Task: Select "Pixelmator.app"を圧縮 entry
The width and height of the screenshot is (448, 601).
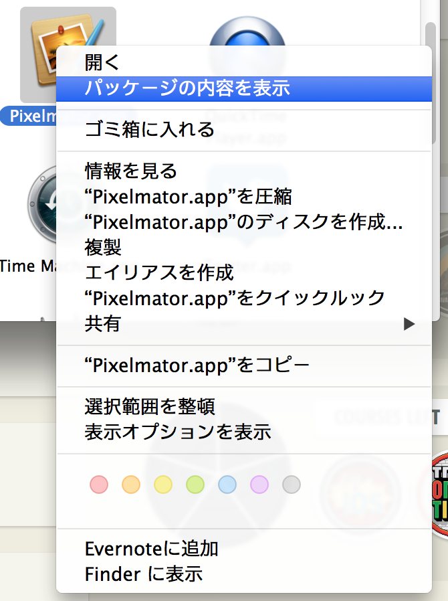Action: click(244, 196)
